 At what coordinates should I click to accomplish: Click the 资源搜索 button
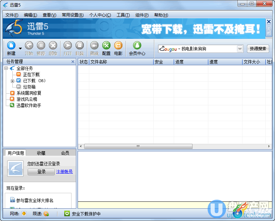(258, 49)
